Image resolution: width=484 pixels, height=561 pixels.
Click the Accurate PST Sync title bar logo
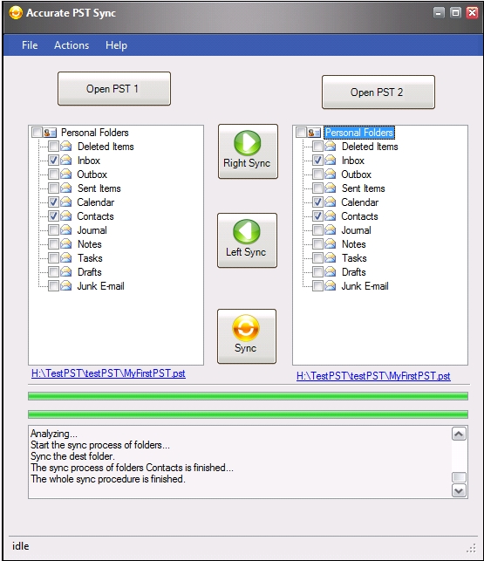click(16, 13)
